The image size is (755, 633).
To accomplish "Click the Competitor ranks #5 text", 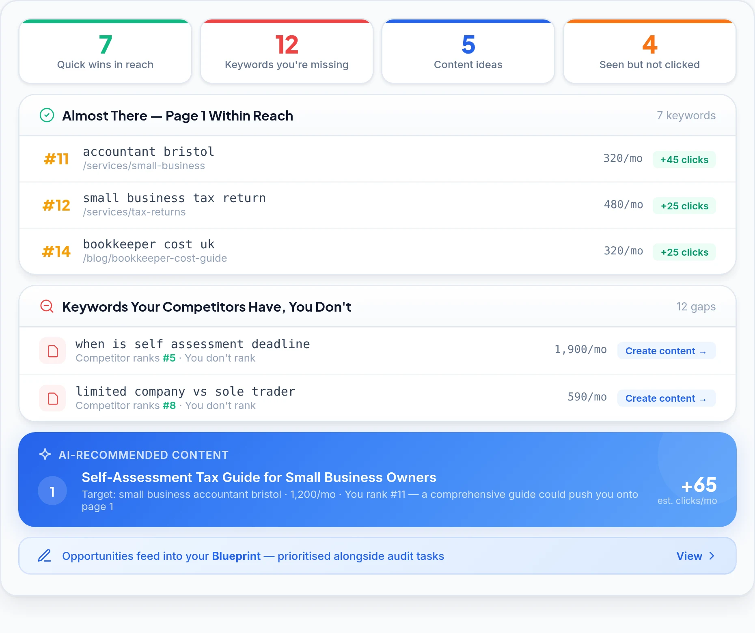I will click(125, 358).
